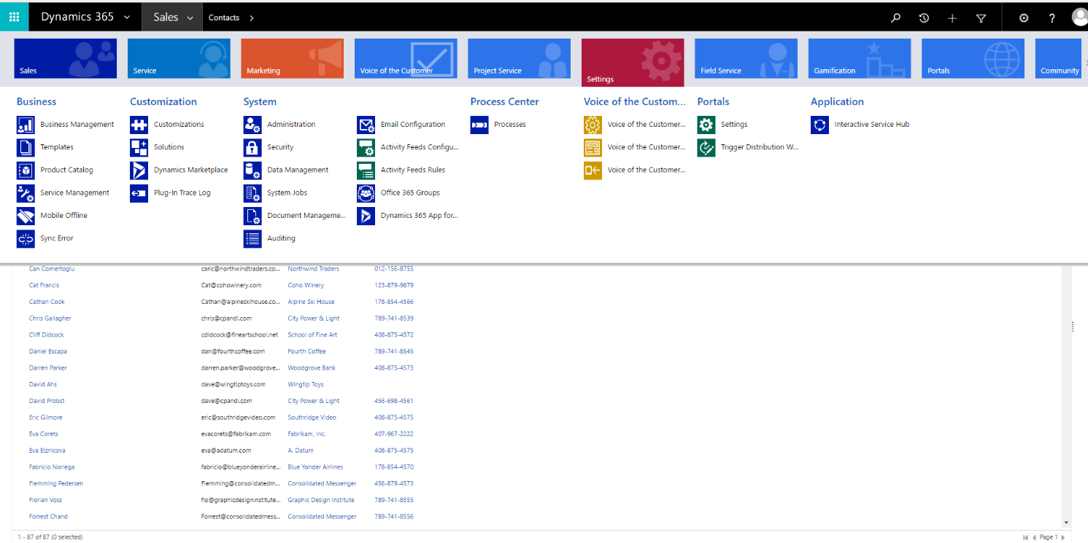This screenshot has height=543, width=1088.
Task: Click the System Jobs icon
Action: tap(252, 193)
